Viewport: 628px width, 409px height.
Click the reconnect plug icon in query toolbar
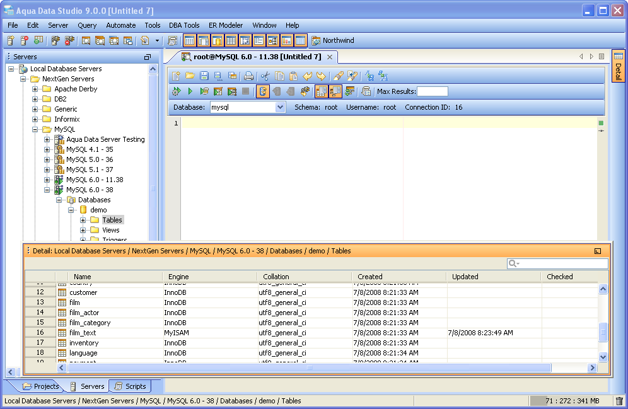[x=305, y=91]
